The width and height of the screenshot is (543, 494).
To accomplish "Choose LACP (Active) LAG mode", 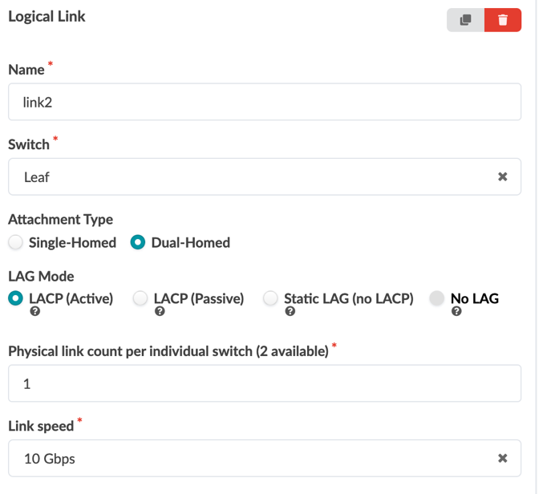I will pyautogui.click(x=16, y=298).
